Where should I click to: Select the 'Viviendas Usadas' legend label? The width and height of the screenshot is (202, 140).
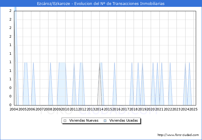(124, 120)
